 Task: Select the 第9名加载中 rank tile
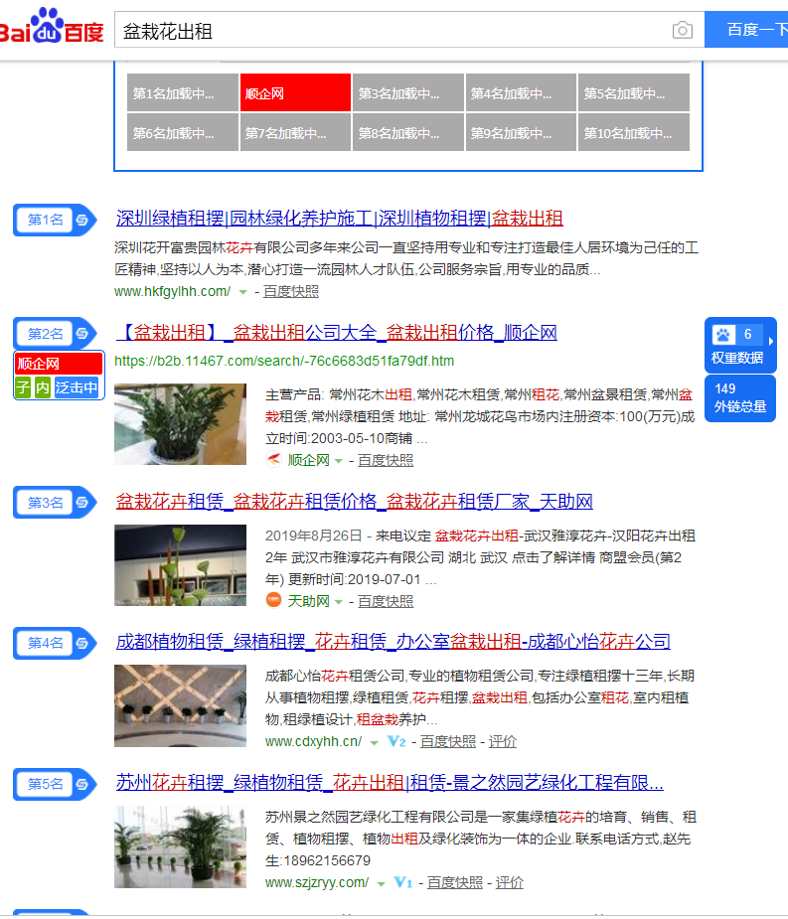521,132
